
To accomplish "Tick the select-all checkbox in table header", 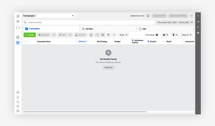I will pyautogui.click(x=26, y=41).
